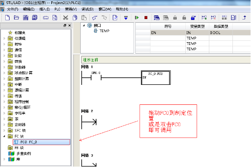
Task: Open the 文件(F) menu
Action: (13, 9)
